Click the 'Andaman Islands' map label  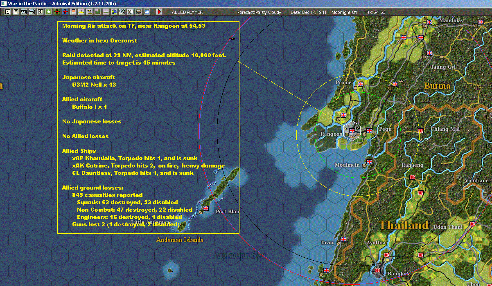[x=180, y=240]
